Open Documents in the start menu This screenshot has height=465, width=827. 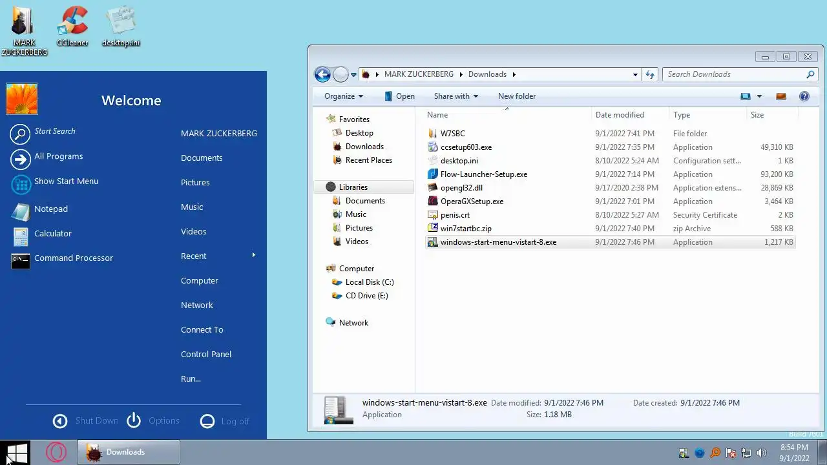(x=202, y=158)
